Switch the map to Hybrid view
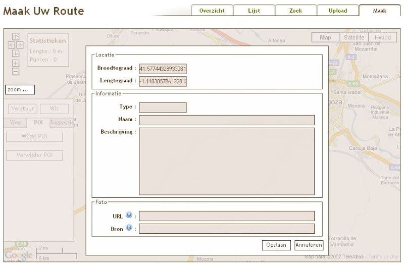Image resolution: width=404 pixels, height=264 pixels. 383,37
